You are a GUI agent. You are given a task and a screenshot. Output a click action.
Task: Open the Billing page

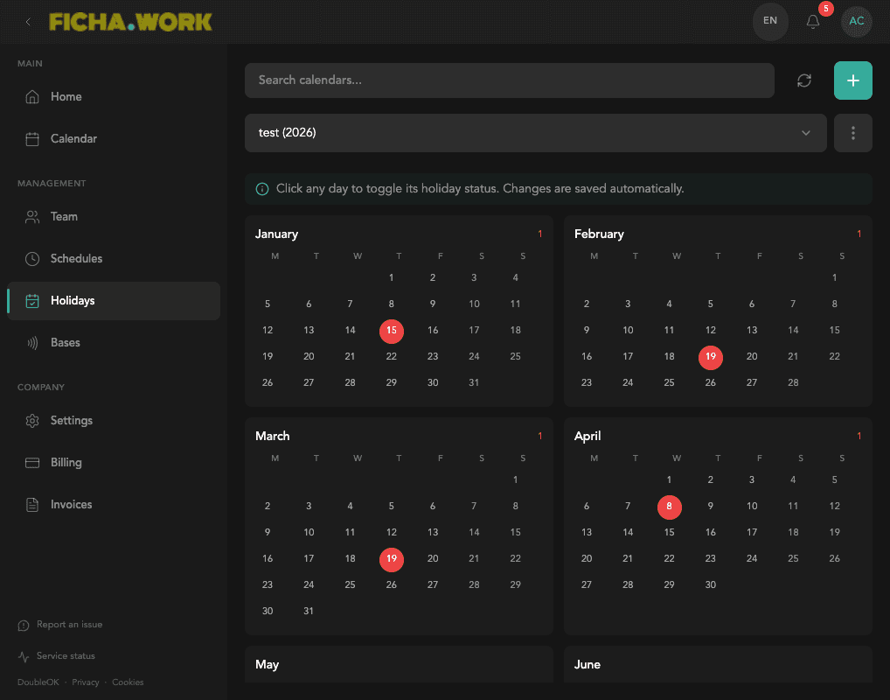114,463
